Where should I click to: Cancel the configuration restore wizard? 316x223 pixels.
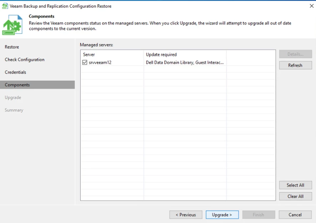click(295, 215)
